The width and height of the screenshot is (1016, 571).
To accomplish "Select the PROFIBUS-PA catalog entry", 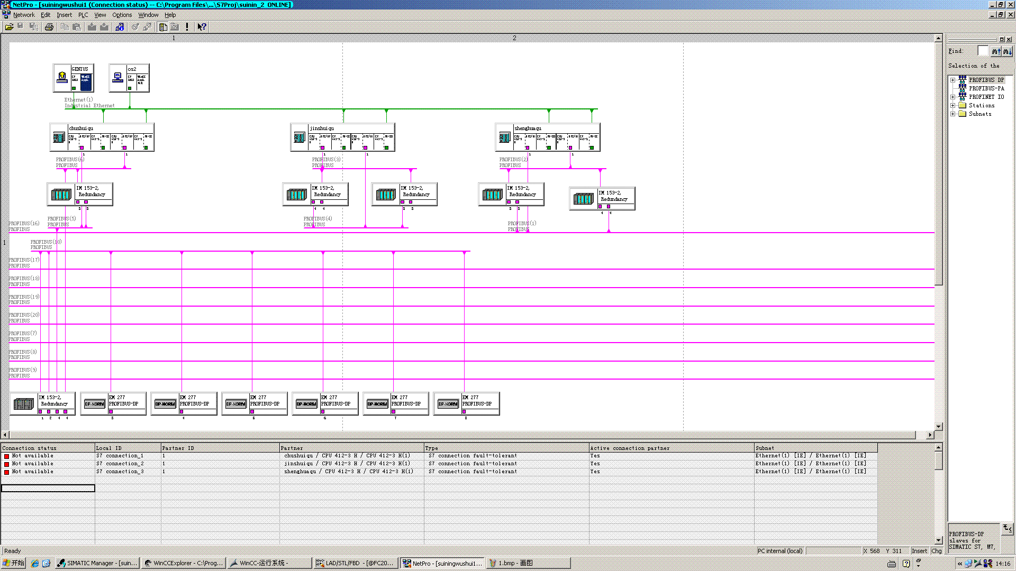I will click(986, 89).
